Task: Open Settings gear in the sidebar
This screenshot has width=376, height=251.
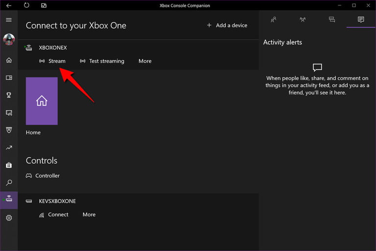Action: (x=9, y=218)
